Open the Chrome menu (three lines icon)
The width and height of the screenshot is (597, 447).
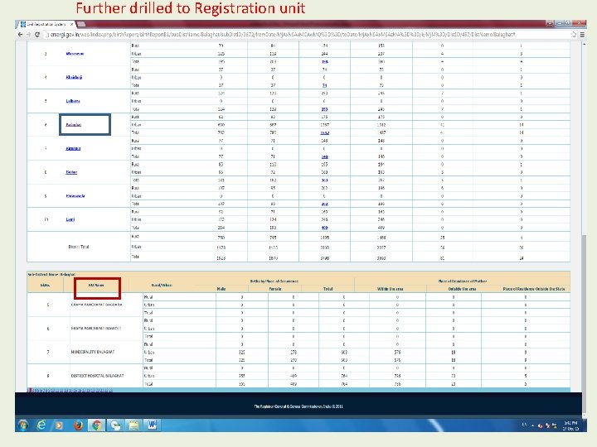click(582, 35)
